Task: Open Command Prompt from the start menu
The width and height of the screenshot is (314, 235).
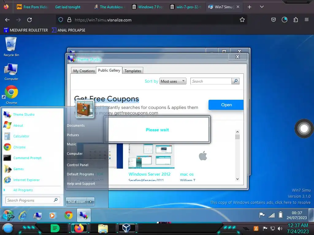Action: [x=27, y=158]
